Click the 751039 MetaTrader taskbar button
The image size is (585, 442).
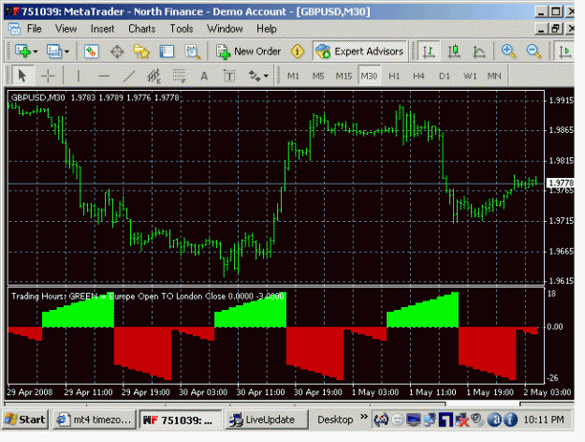[x=181, y=420]
